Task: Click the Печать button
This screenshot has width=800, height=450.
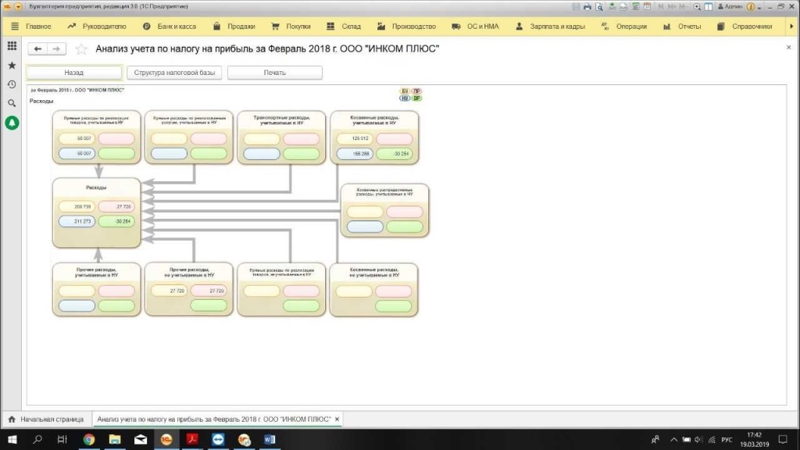Action: point(274,73)
